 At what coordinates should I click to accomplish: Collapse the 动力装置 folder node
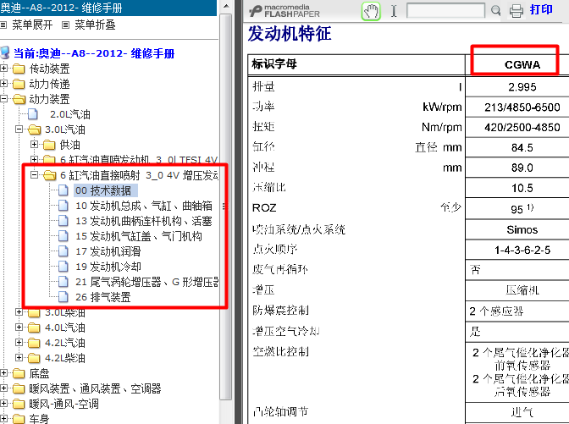pos(3,99)
